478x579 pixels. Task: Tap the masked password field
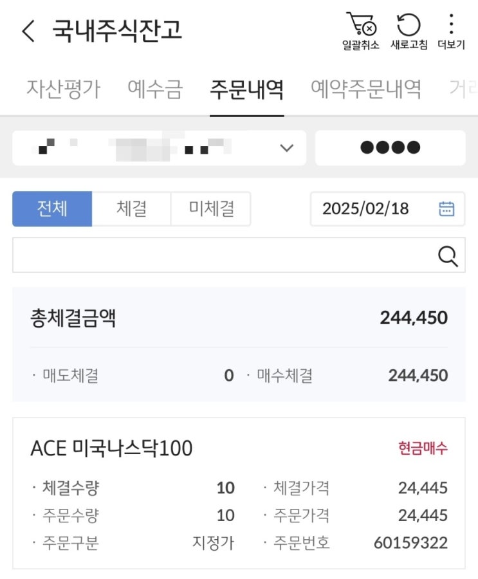[x=390, y=149]
